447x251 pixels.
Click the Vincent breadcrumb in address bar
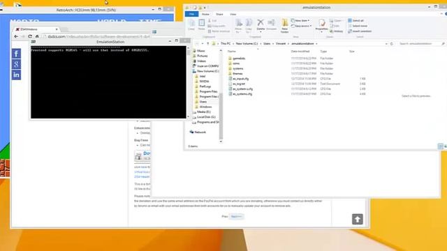pyautogui.click(x=281, y=43)
